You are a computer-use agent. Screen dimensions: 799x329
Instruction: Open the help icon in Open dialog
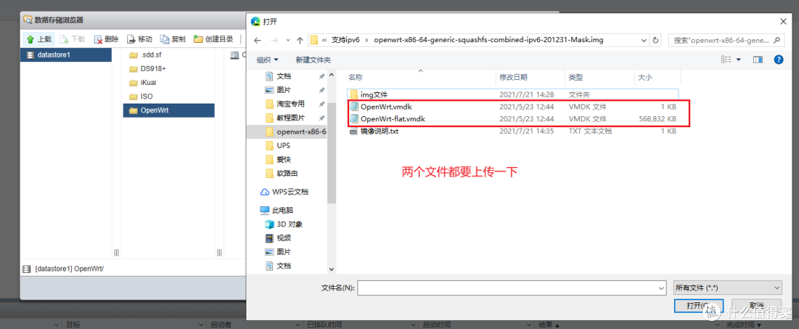(x=778, y=60)
